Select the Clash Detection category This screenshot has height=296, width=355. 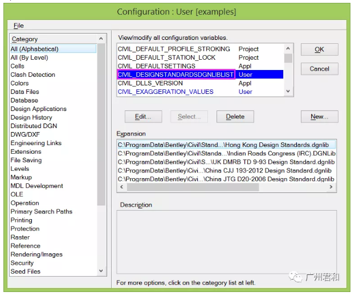(54, 75)
